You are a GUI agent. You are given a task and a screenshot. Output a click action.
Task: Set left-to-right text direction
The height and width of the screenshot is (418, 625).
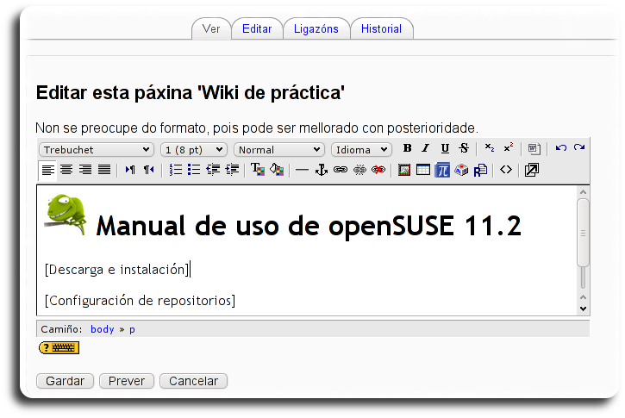tap(130, 170)
